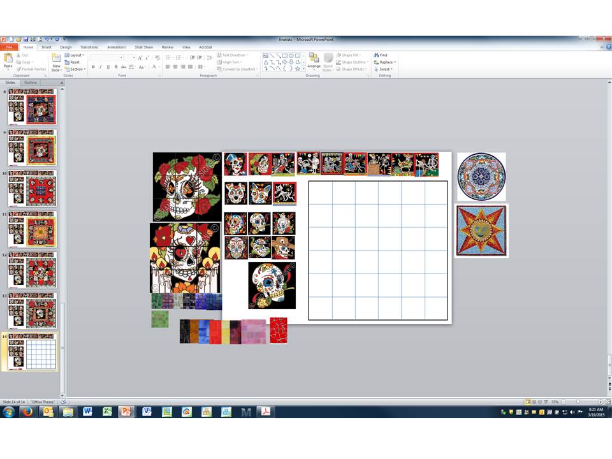Viewport: 612px width, 459px height.
Task: Toggle text Shadow formatting
Action: tap(116, 67)
